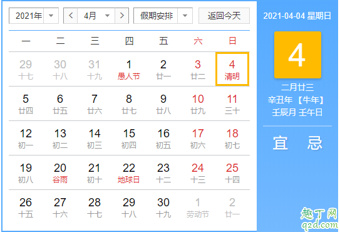Click the 日 Sunday column header

pos(232,41)
